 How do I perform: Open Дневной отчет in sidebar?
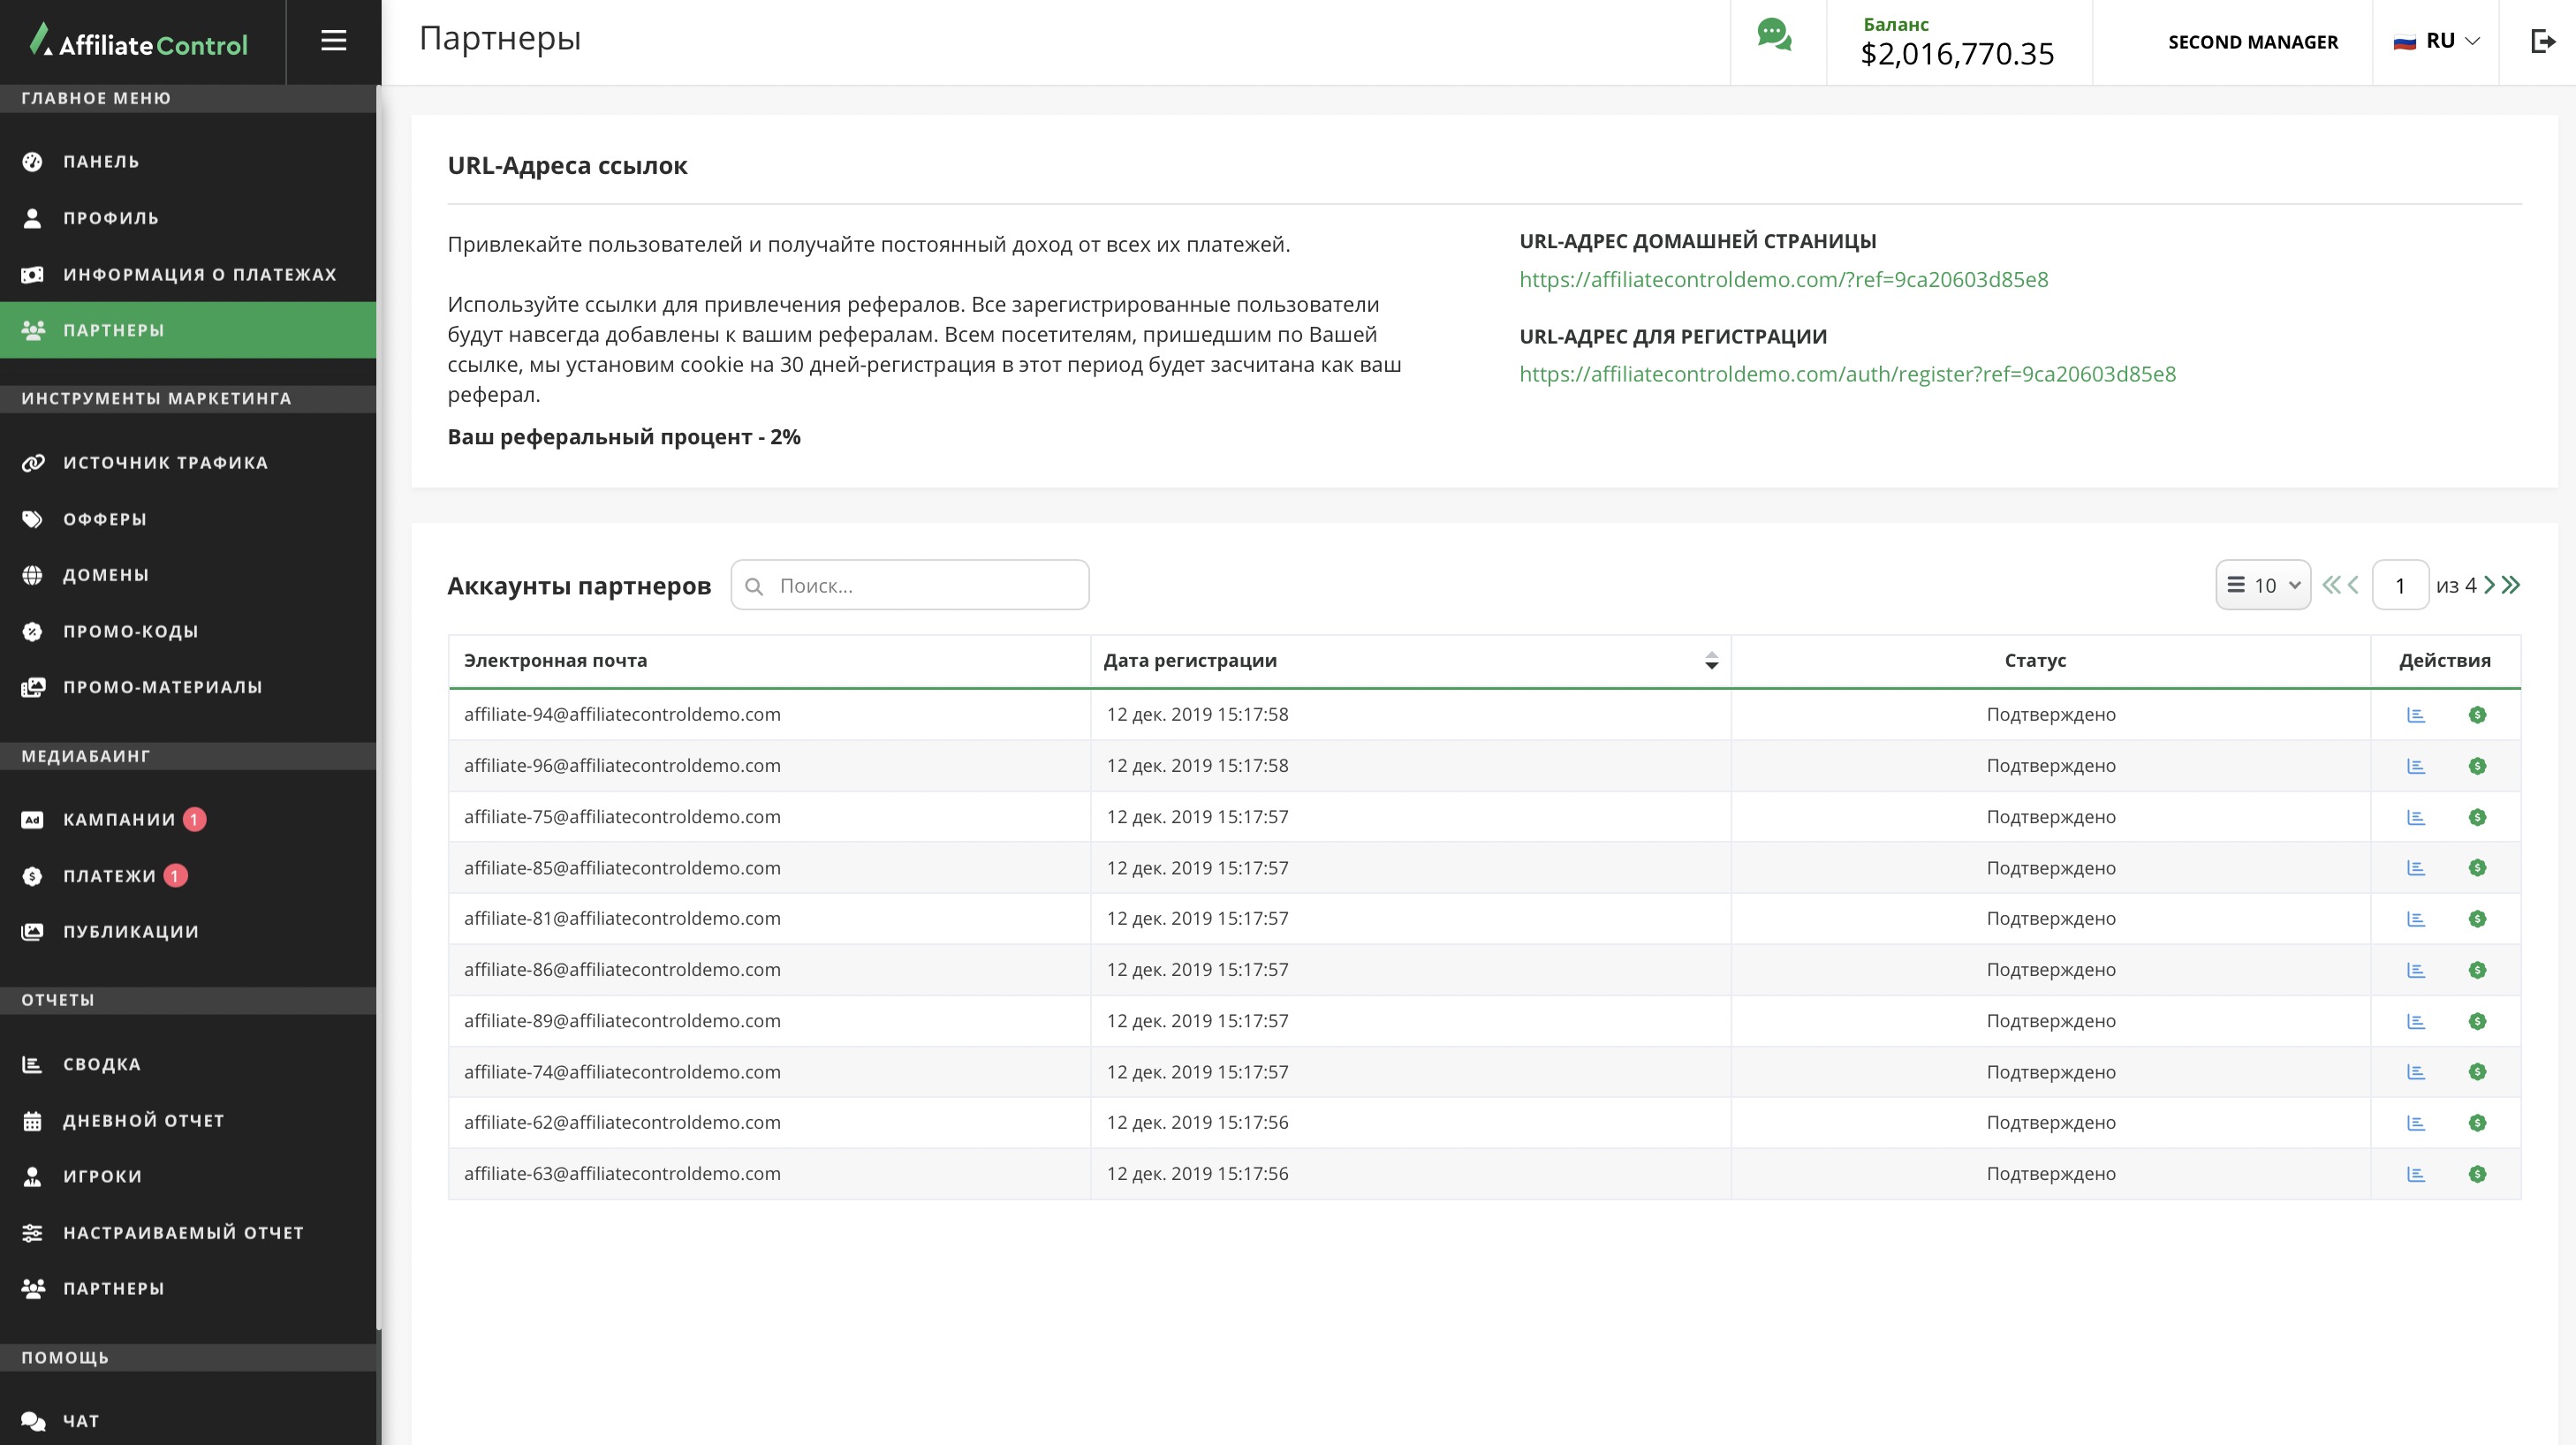pyautogui.click(x=143, y=1120)
